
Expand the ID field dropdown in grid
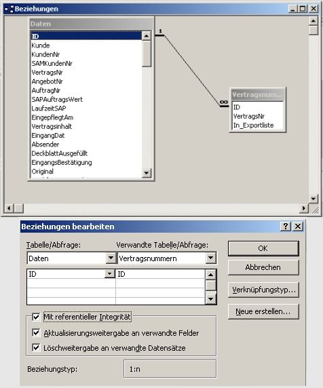click(x=109, y=274)
